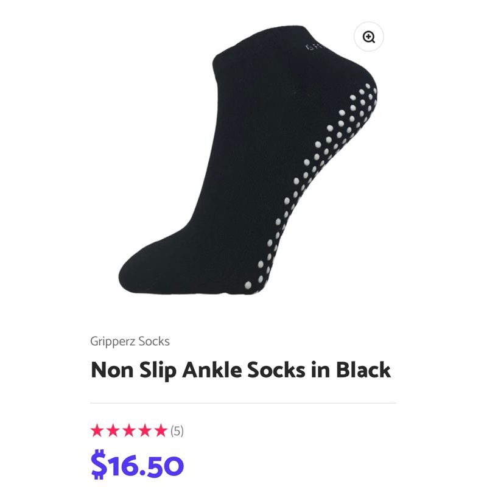This screenshot has height=487, width=487.
Task: Click the plus symbol inside the magnifier icon
Action: [367, 37]
